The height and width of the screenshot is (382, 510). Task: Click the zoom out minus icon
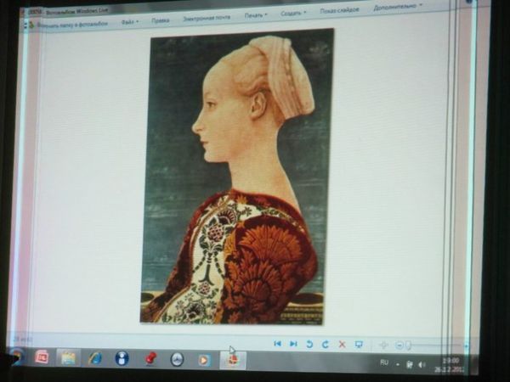pos(399,345)
